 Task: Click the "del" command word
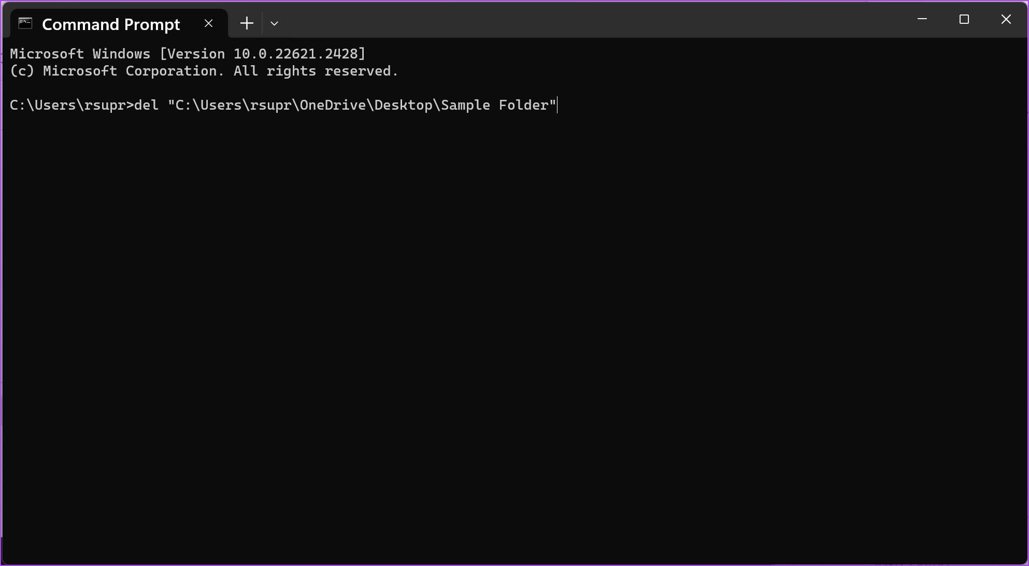tap(146, 105)
